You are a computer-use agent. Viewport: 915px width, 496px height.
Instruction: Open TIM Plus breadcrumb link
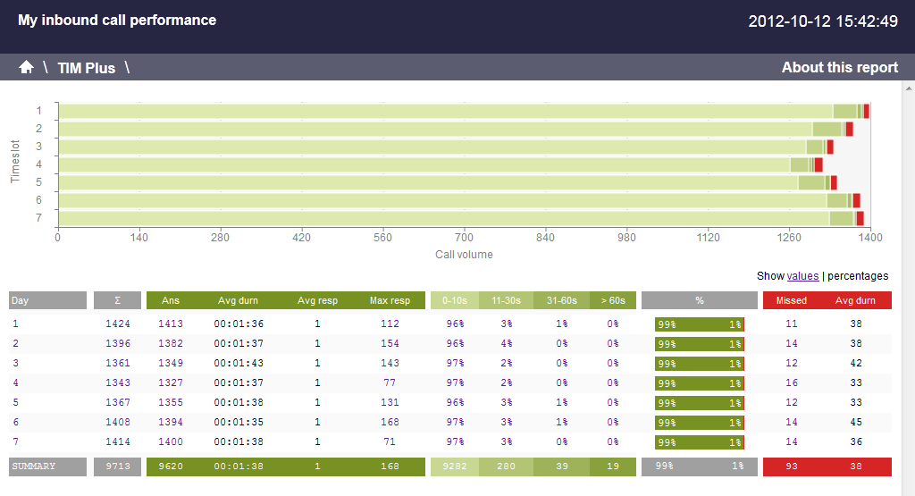pyautogui.click(x=86, y=68)
